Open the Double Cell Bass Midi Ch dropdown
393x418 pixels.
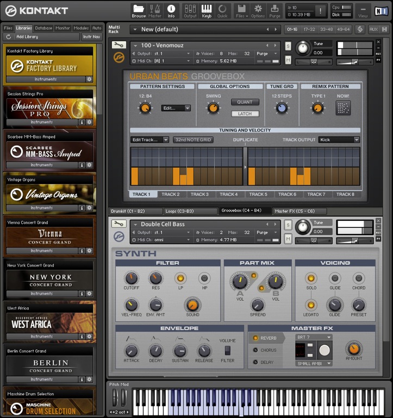pos(161,240)
